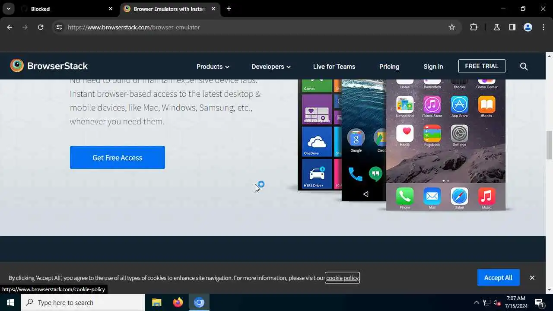Open the Windows Start menu
The image size is (553, 311).
10,302
